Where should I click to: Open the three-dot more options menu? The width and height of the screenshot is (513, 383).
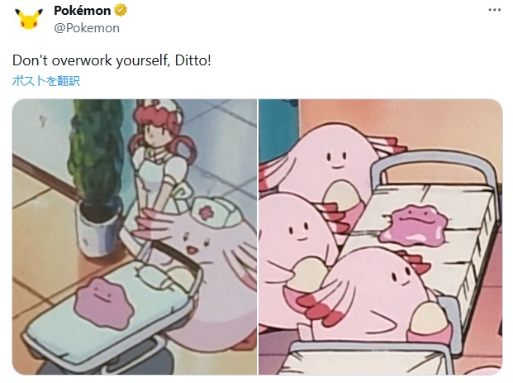coord(494,10)
